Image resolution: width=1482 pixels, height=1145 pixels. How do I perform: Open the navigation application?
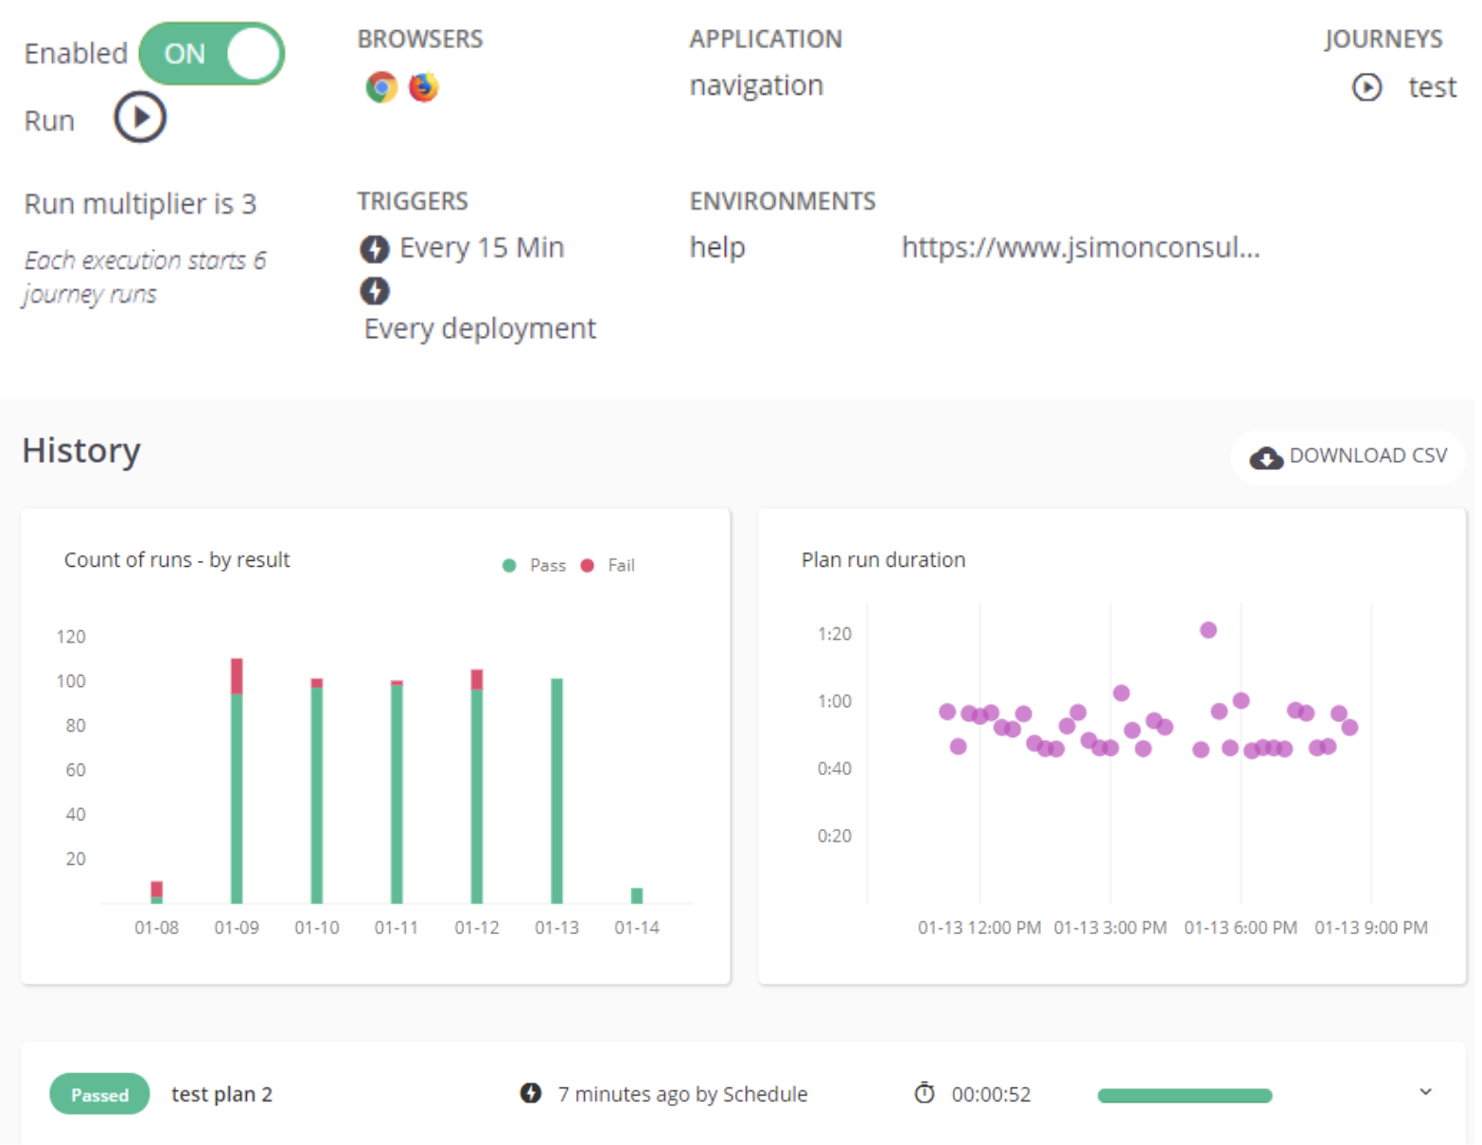click(x=756, y=86)
